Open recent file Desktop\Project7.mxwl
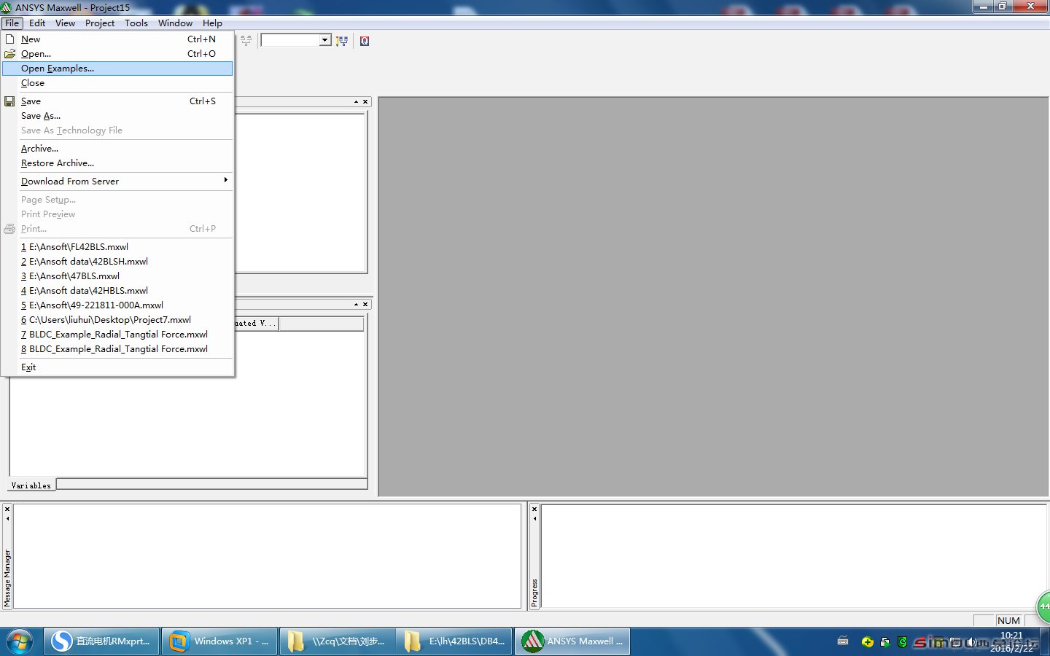The width and height of the screenshot is (1050, 656). click(117, 320)
